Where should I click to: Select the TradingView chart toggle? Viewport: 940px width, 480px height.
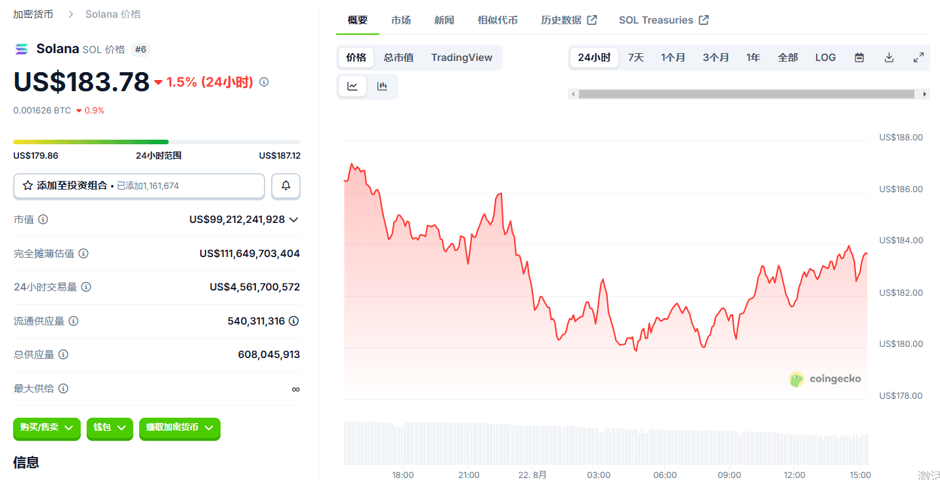pos(461,58)
